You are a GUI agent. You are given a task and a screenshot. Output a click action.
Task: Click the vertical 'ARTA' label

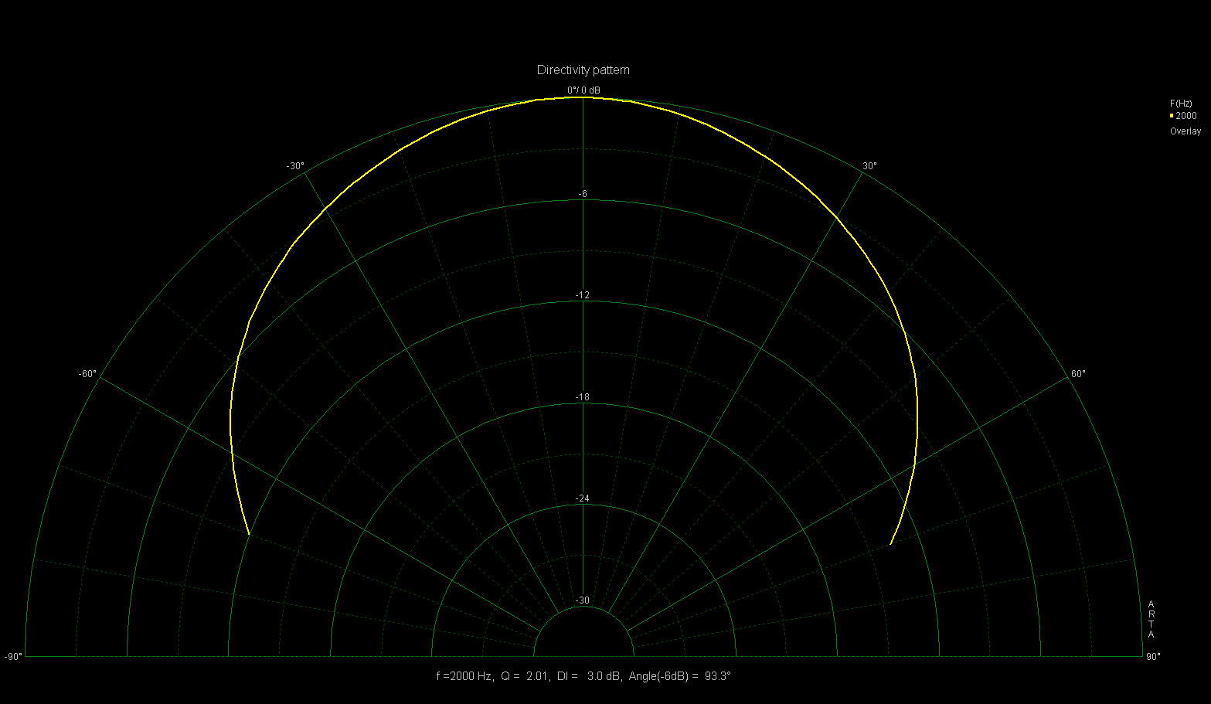pyautogui.click(x=1151, y=619)
